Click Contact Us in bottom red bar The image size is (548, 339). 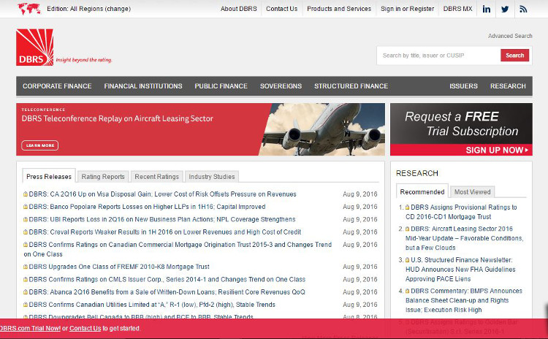[x=85, y=329]
